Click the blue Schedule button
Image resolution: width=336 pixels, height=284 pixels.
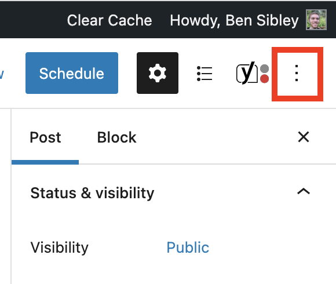point(72,73)
